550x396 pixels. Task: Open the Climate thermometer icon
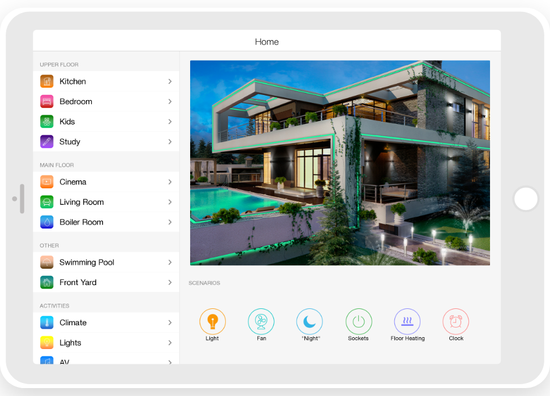(x=47, y=323)
